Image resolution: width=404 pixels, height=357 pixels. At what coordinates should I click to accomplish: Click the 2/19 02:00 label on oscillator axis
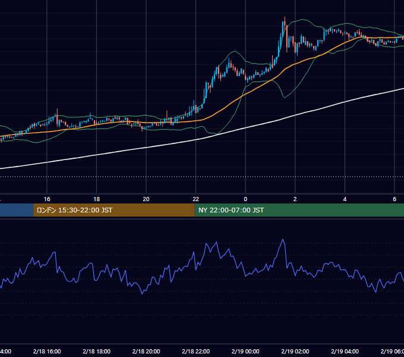295,351
